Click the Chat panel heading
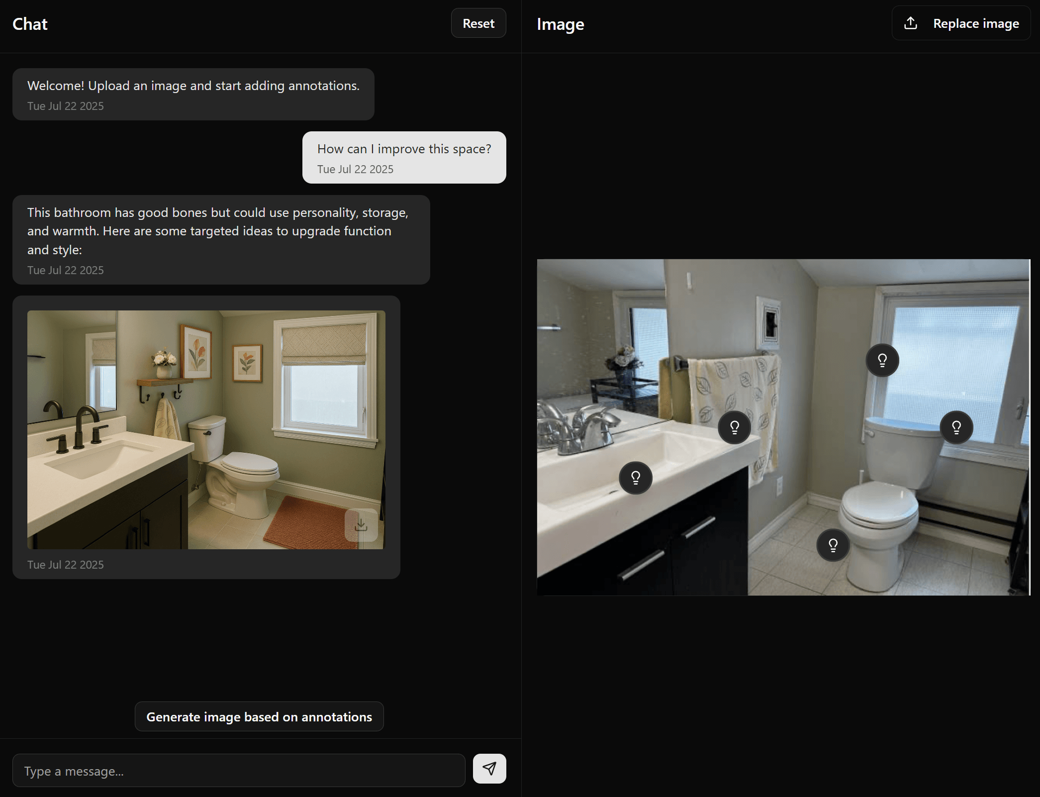Viewport: 1040px width, 797px height. pyautogui.click(x=30, y=24)
